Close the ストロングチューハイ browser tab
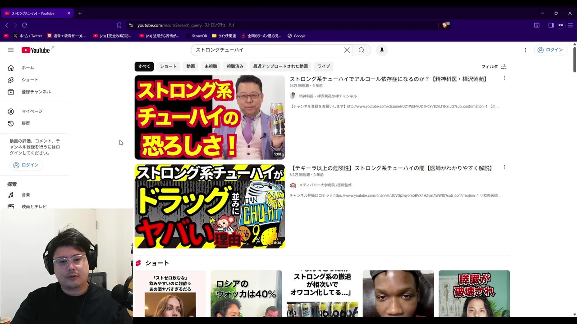Viewport: 577px width, 324px height. [x=69, y=13]
